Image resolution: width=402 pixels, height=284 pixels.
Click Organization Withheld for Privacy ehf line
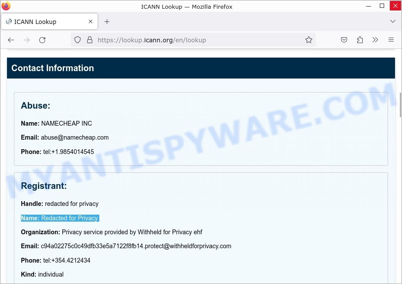pyautogui.click(x=111, y=232)
